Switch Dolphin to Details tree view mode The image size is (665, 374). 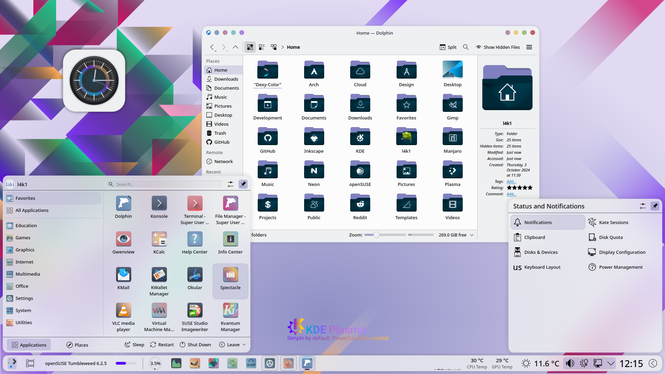[274, 47]
